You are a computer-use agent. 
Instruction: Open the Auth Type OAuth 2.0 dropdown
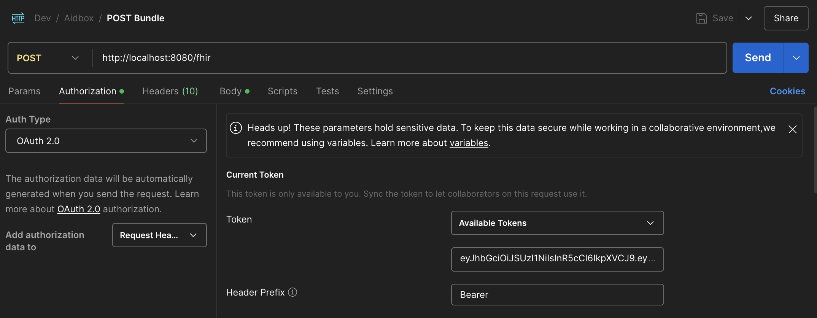point(106,141)
